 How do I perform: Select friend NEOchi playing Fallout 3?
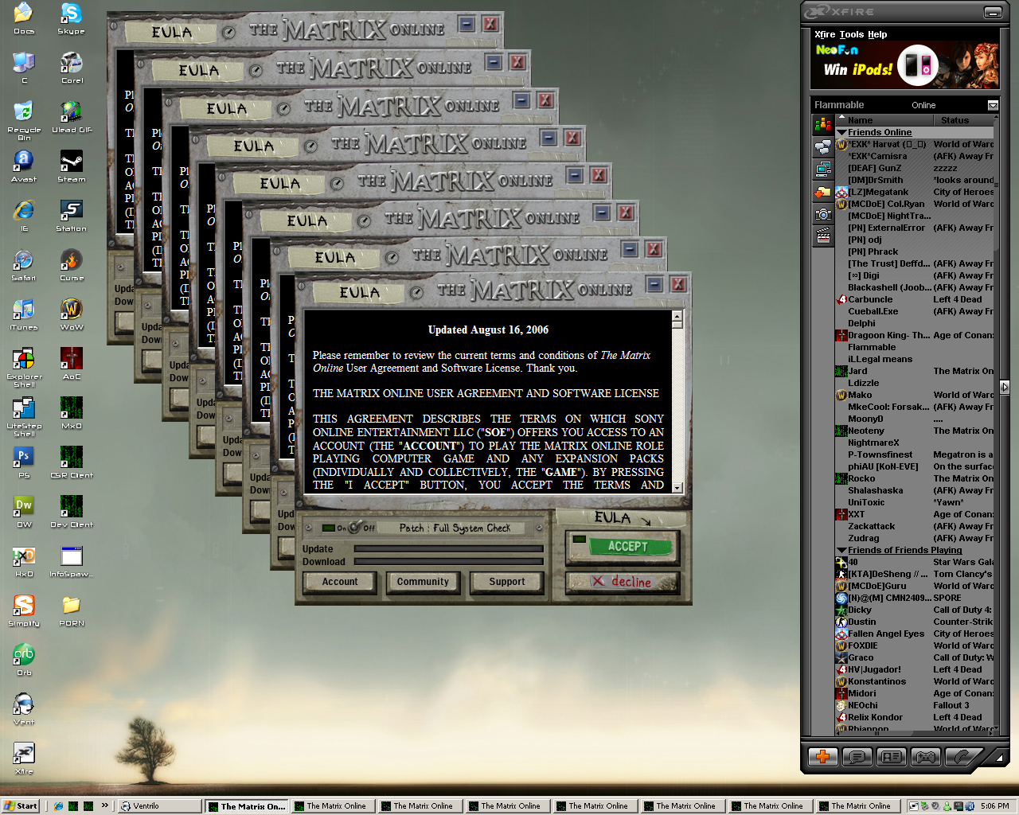point(915,705)
